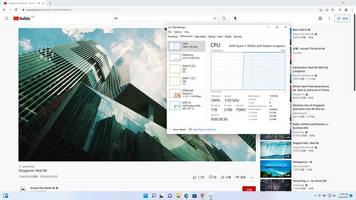Click the YouTube search input field
The height and width of the screenshot is (200, 356).
[x=162, y=18]
